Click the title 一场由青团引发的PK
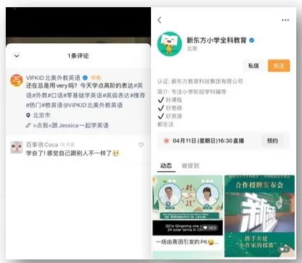The height and width of the screenshot is (263, 302). coord(187,242)
